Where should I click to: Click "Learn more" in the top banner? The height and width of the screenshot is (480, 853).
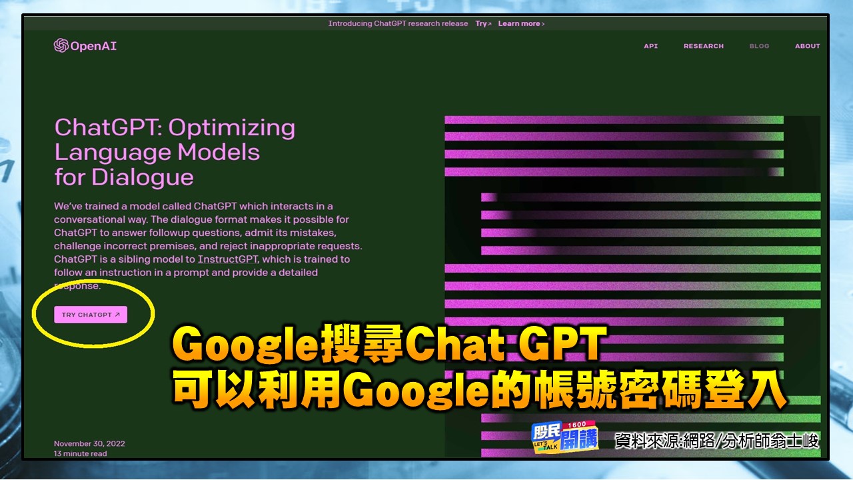pyautogui.click(x=518, y=23)
